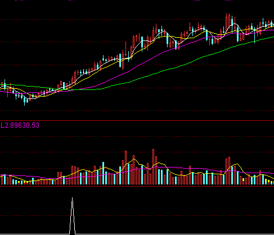This screenshot has width=274, height=235.
Task: Click the divider between volume and signal panels
Action: pyautogui.click(x=137, y=186)
